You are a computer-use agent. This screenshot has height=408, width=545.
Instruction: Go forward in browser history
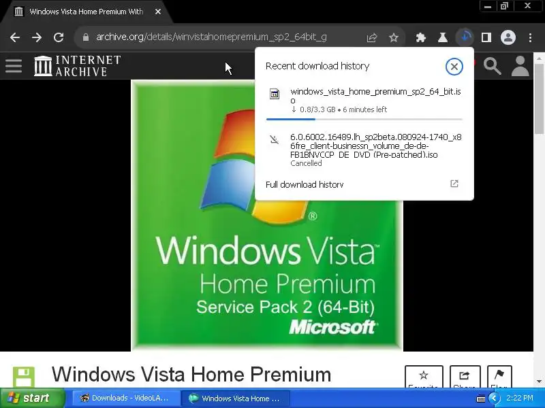(x=37, y=37)
